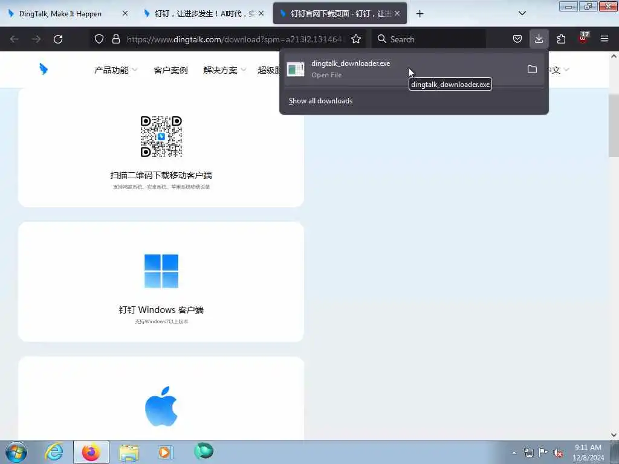
Task: Open the Action Center flag icon
Action: tap(543, 453)
